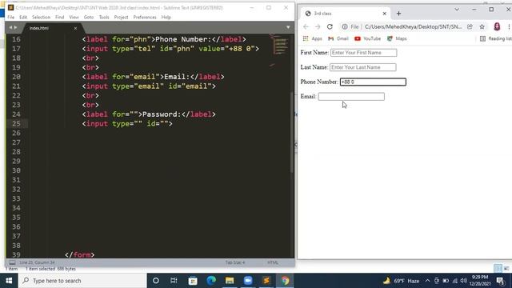Open the Chrome profile avatar
This screenshot has height=288, width=512.
point(497,26)
